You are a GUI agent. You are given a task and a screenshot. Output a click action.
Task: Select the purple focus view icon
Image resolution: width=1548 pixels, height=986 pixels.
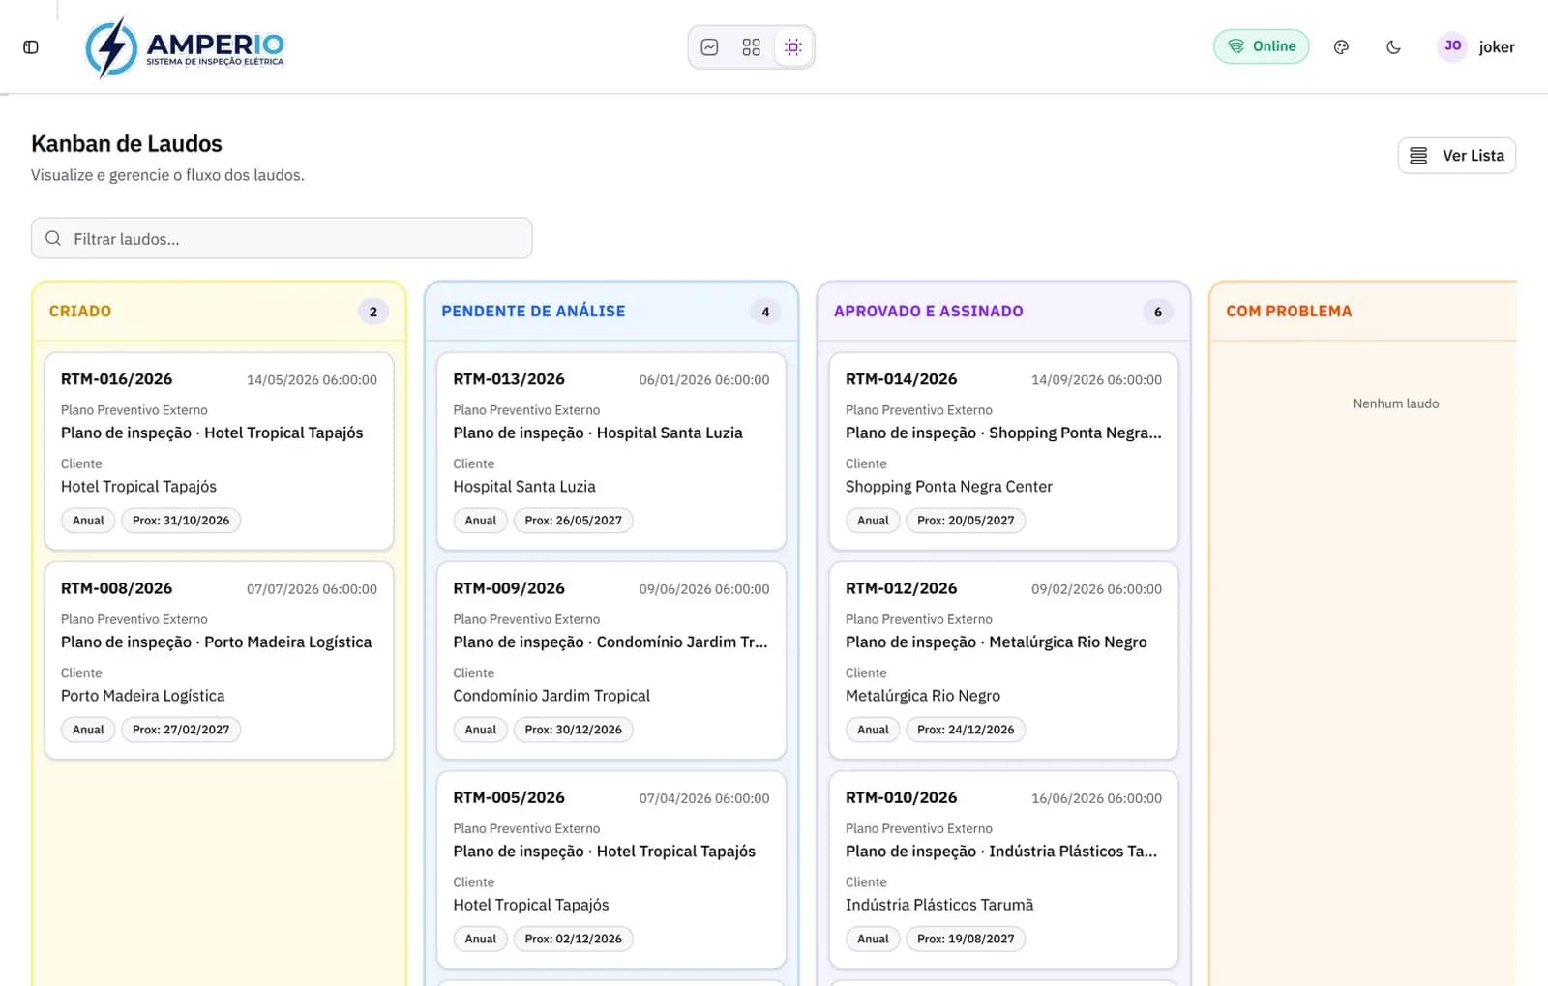tap(793, 47)
